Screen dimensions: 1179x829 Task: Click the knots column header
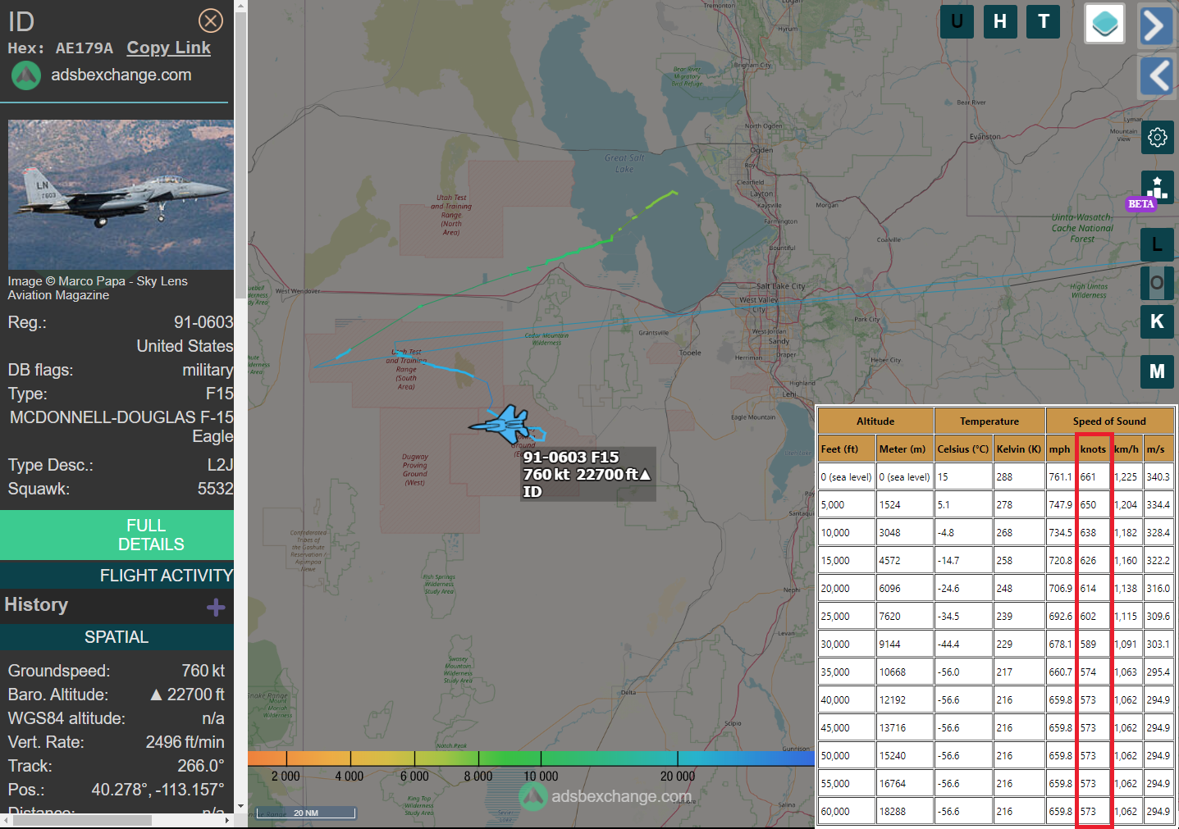pos(1093,449)
